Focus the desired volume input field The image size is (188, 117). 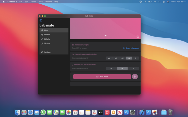pos(88,68)
